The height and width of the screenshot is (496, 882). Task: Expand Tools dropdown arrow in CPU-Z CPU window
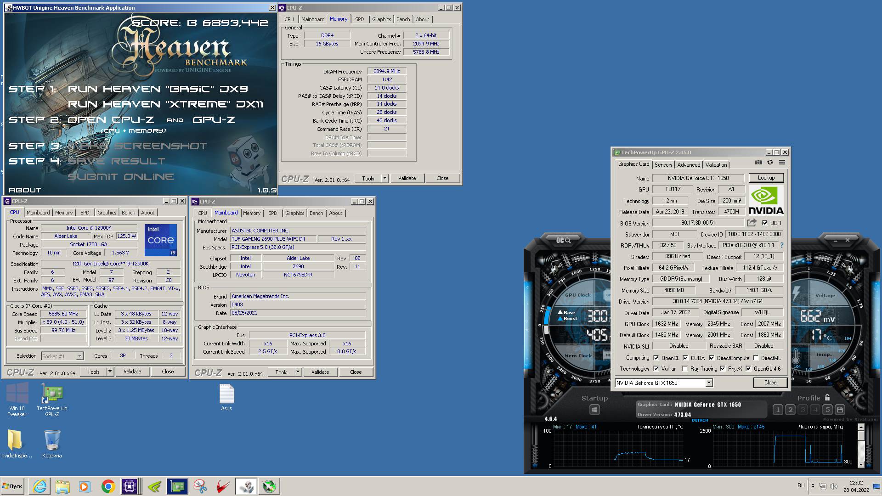coord(110,372)
